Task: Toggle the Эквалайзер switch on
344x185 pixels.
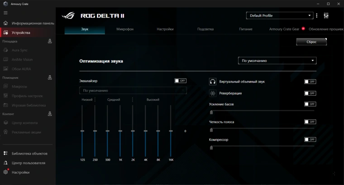Action: [x=180, y=81]
